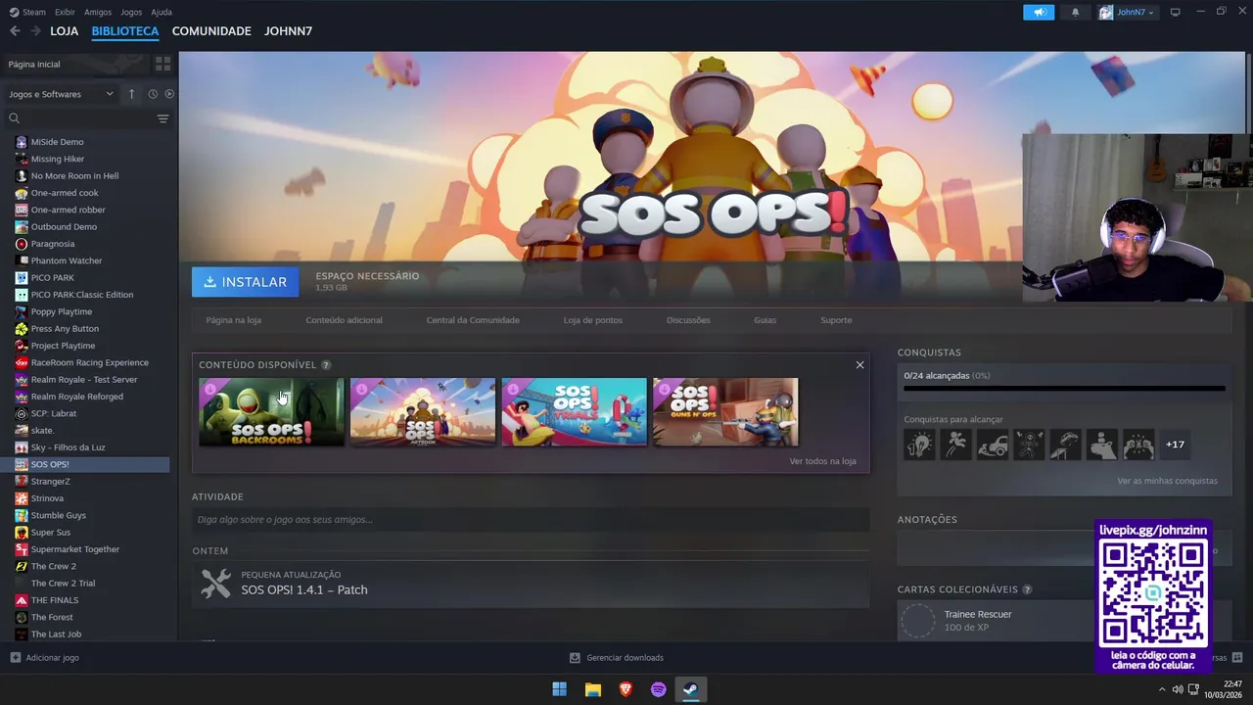Screen dimensions: 1253x705
Task: Toggle recent activity clock filter
Action: (x=153, y=94)
